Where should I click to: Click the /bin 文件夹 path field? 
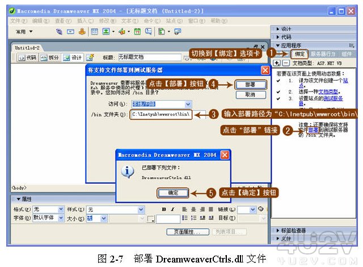point(162,114)
